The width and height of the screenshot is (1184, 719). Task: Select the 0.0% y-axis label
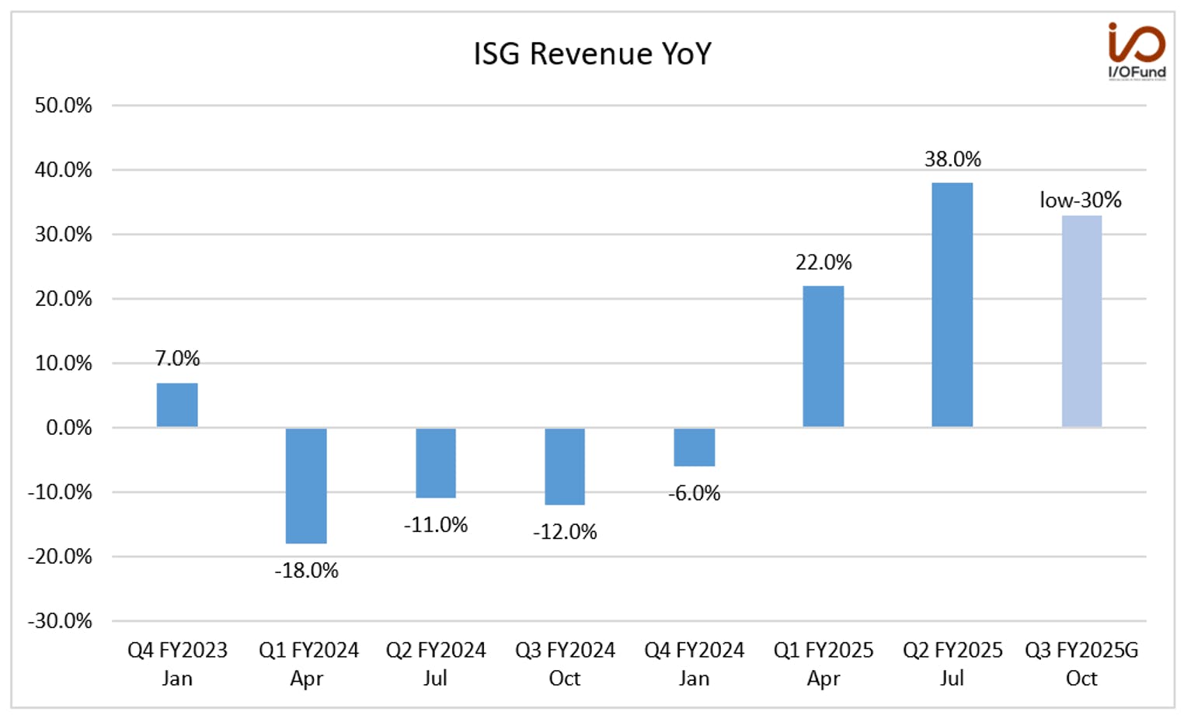pyautogui.click(x=68, y=428)
